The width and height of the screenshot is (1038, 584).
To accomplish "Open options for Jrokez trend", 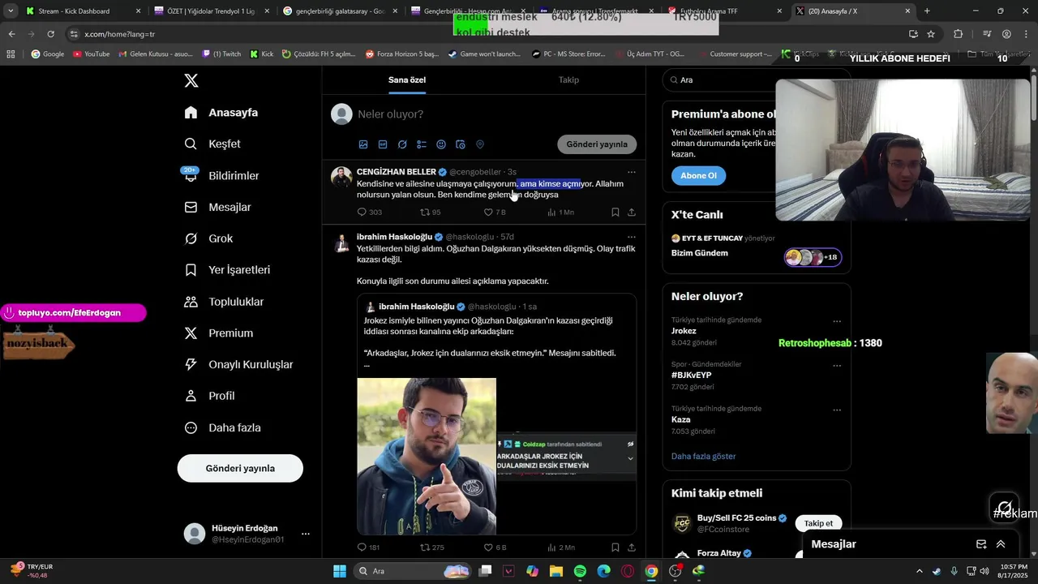I will point(837,321).
